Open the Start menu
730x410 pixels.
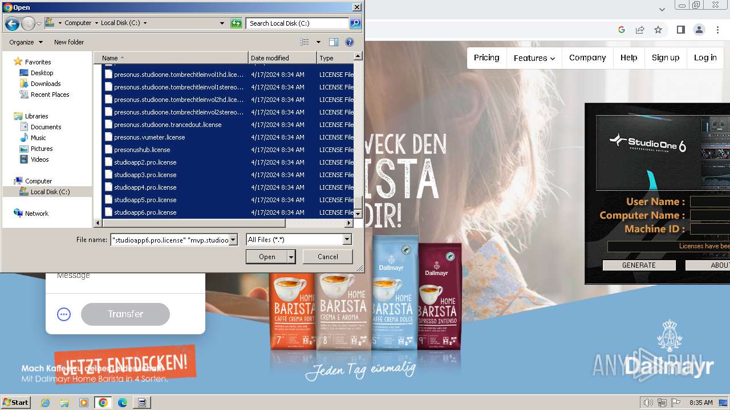pos(15,403)
